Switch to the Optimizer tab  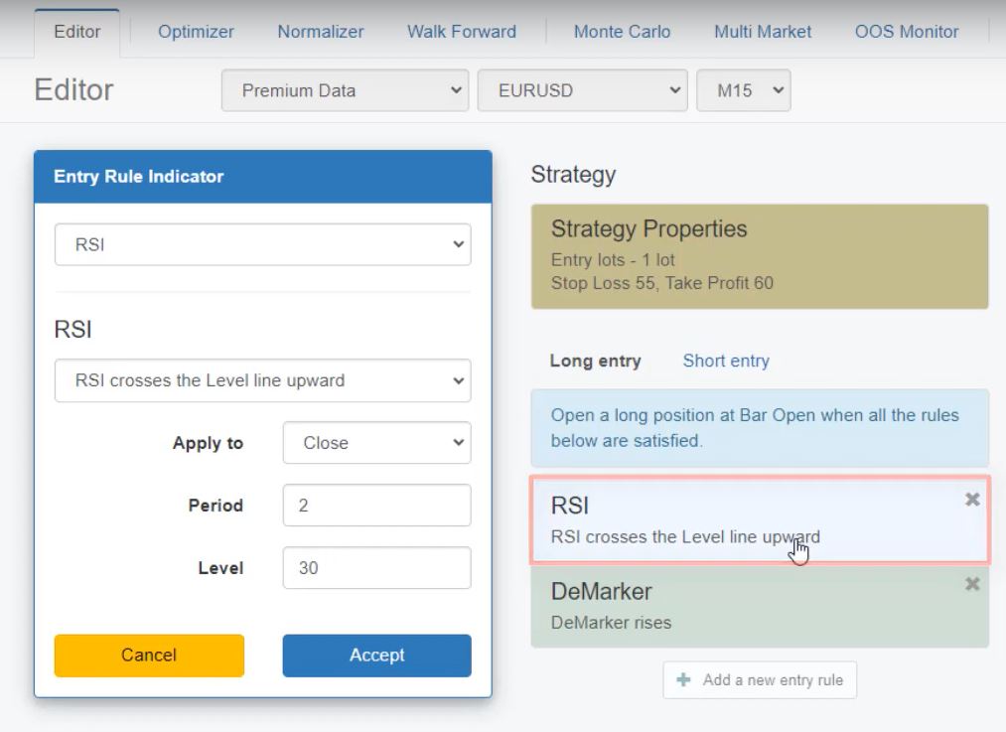(196, 32)
